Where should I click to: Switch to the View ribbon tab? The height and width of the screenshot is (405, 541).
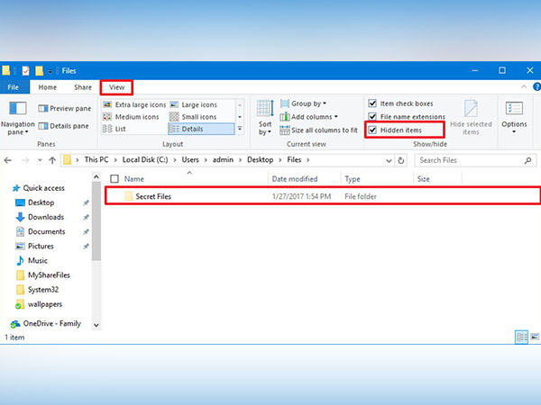point(115,87)
